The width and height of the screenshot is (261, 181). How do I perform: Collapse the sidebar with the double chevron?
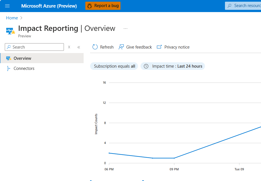coord(78,47)
